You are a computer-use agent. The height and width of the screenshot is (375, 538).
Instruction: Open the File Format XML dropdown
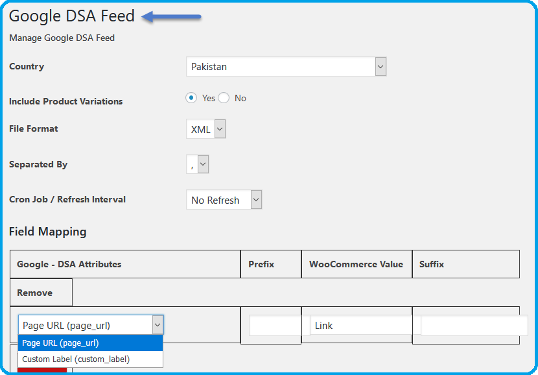pyautogui.click(x=206, y=129)
